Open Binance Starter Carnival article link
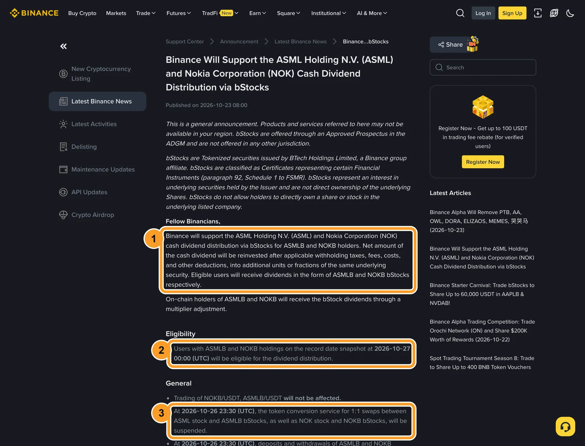This screenshot has width=585, height=446. [482, 294]
